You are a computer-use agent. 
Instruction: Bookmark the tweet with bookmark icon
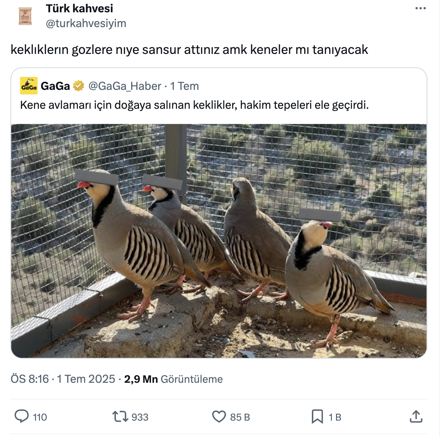pyautogui.click(x=317, y=417)
